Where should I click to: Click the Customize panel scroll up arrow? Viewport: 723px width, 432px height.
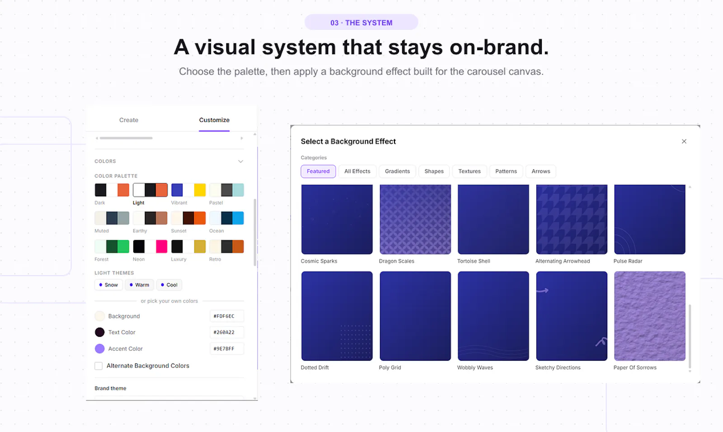pos(255,134)
